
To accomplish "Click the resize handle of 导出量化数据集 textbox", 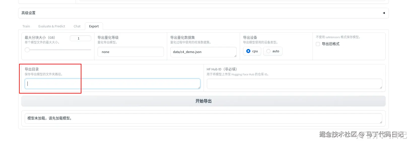I will (235, 56).
